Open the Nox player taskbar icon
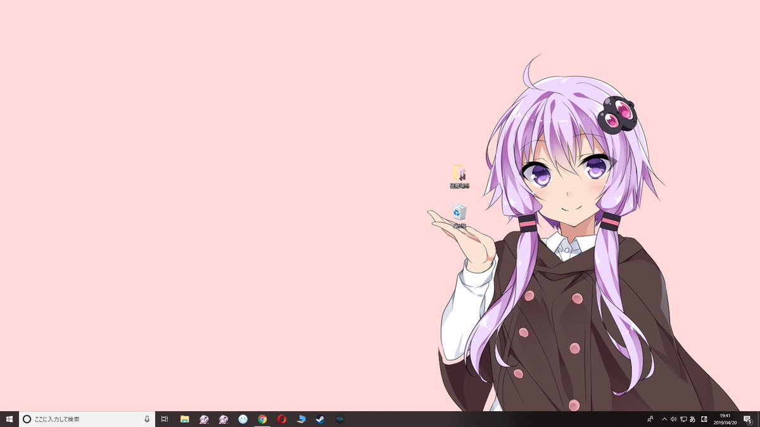 (339, 419)
